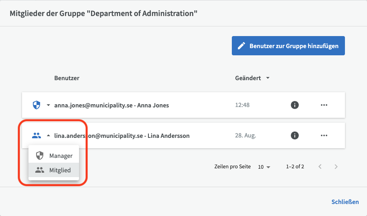Toggle sort arrow beside Geändert column
This screenshot has width=367, height=216.
pos(268,78)
